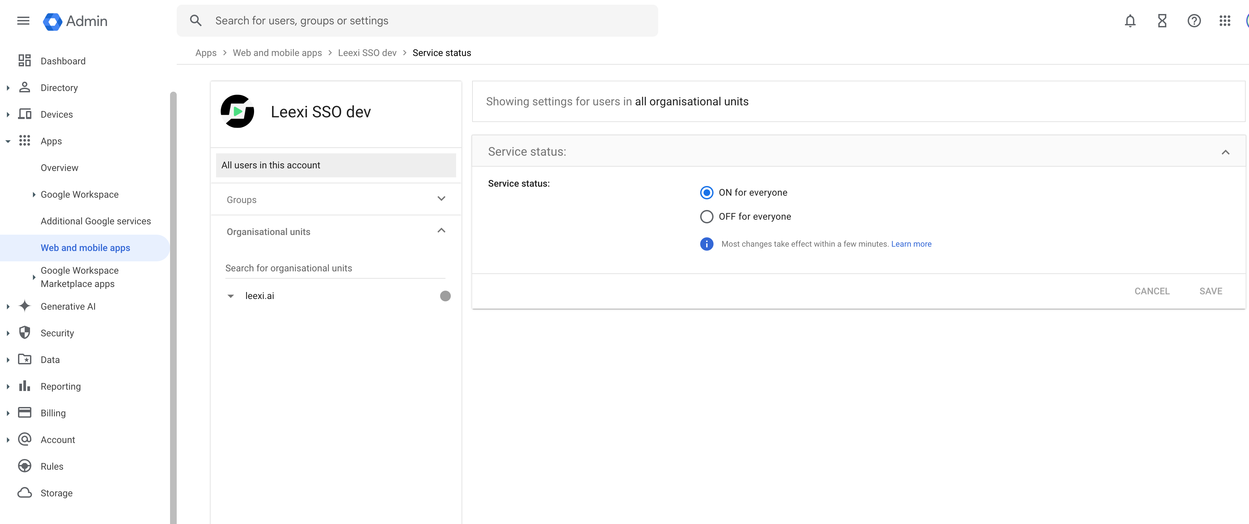The height and width of the screenshot is (524, 1249).
Task: Open Additional Google services
Action: click(95, 221)
